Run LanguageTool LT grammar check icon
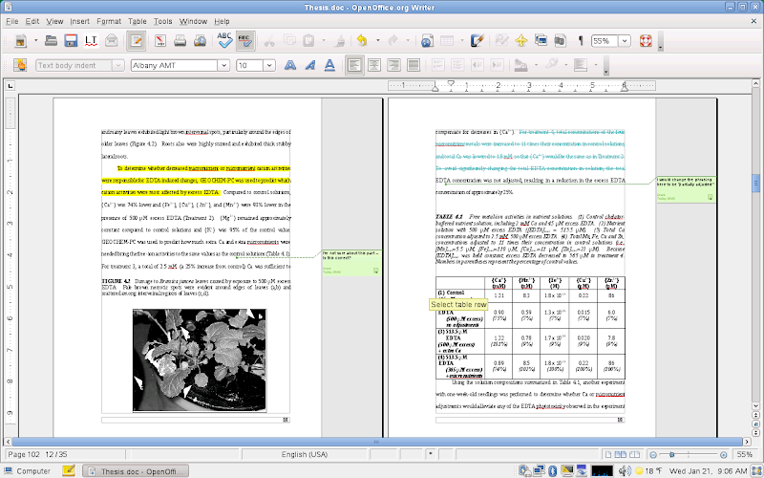 pos(91,41)
